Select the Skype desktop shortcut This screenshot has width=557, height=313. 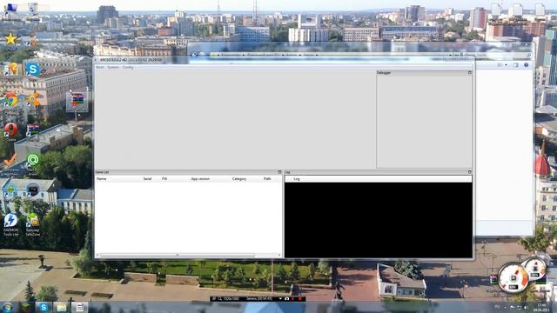[x=32, y=70]
